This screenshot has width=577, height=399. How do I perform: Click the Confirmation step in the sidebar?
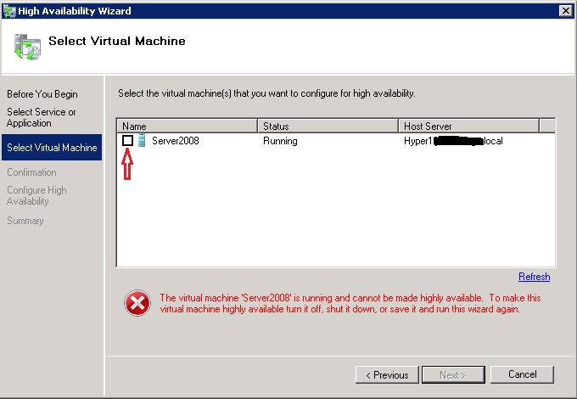pos(31,172)
